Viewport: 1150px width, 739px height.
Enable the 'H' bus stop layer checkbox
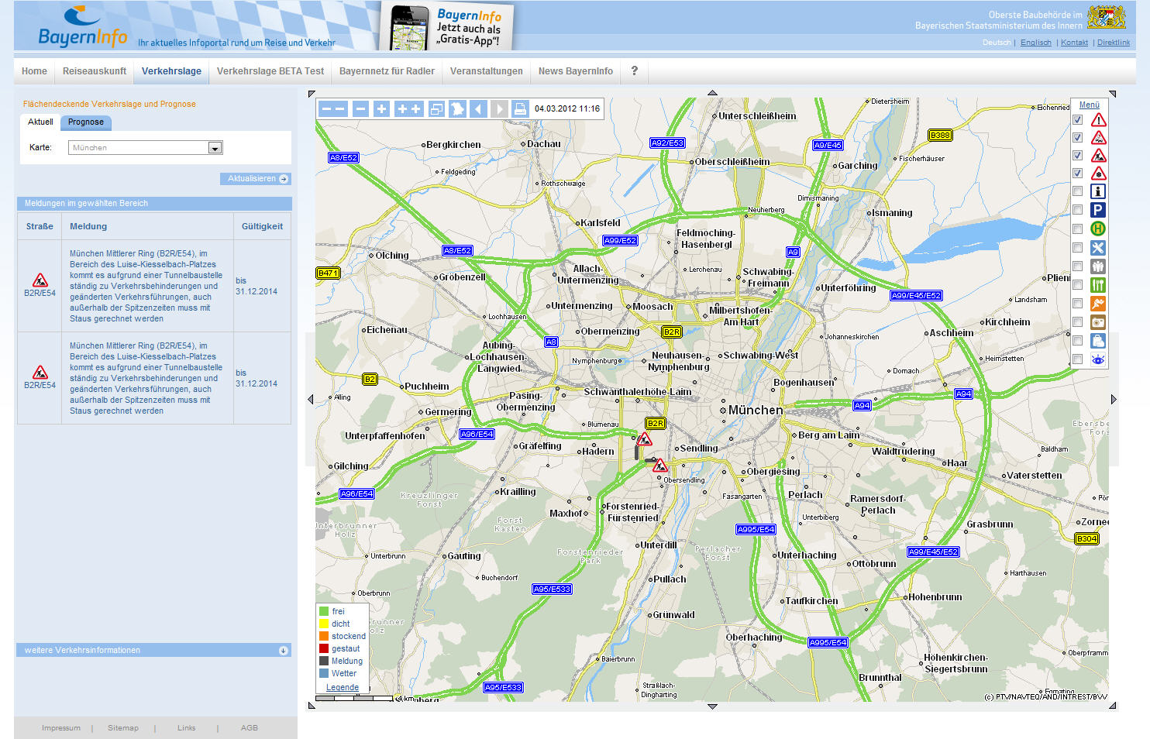click(x=1077, y=229)
